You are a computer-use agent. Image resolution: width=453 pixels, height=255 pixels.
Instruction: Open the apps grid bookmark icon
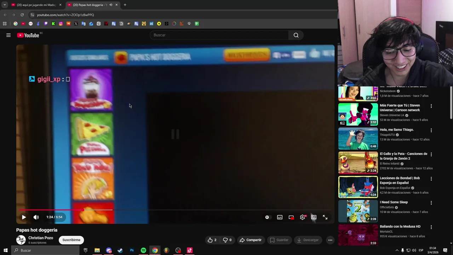[5, 24]
